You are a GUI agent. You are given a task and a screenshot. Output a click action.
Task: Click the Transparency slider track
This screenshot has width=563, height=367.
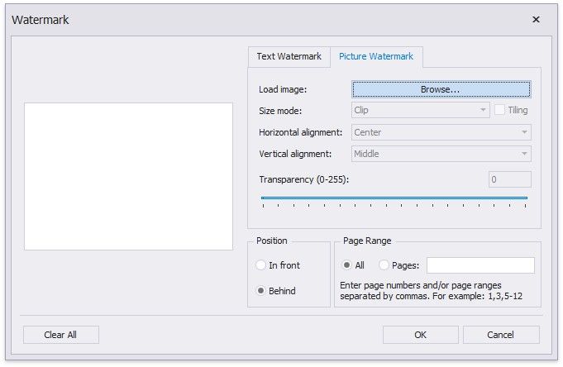(x=394, y=198)
